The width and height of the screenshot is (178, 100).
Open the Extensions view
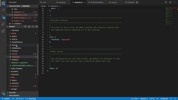(x=3, y=31)
